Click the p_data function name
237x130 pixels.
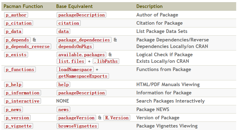coord(13,31)
